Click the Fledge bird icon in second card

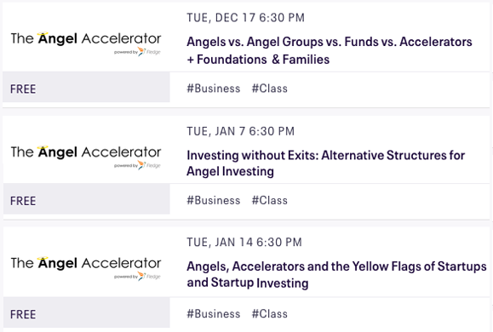pyautogui.click(x=142, y=165)
